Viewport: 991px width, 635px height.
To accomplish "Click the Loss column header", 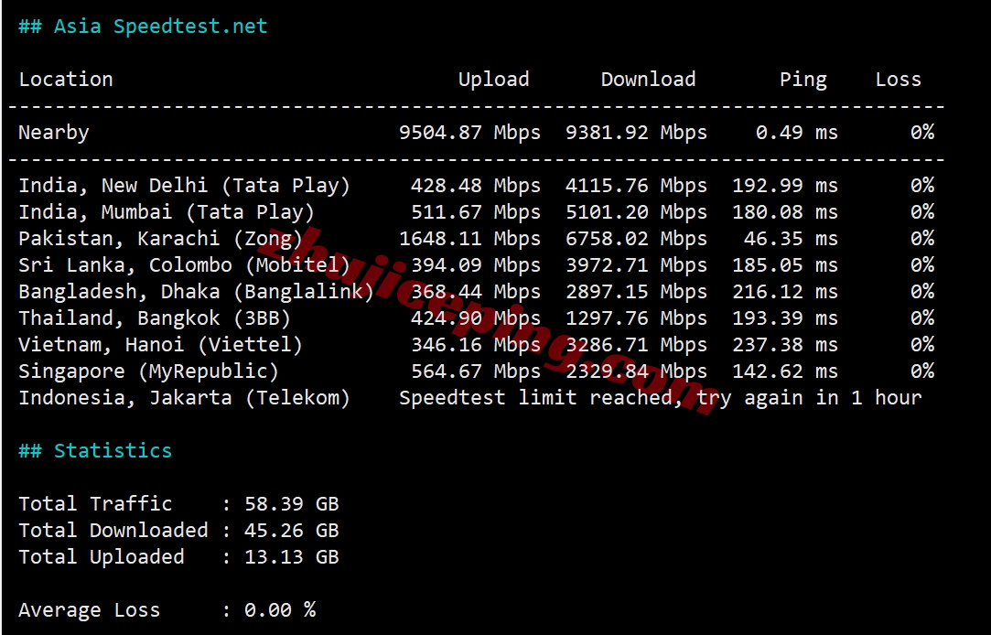I will pyautogui.click(x=898, y=80).
